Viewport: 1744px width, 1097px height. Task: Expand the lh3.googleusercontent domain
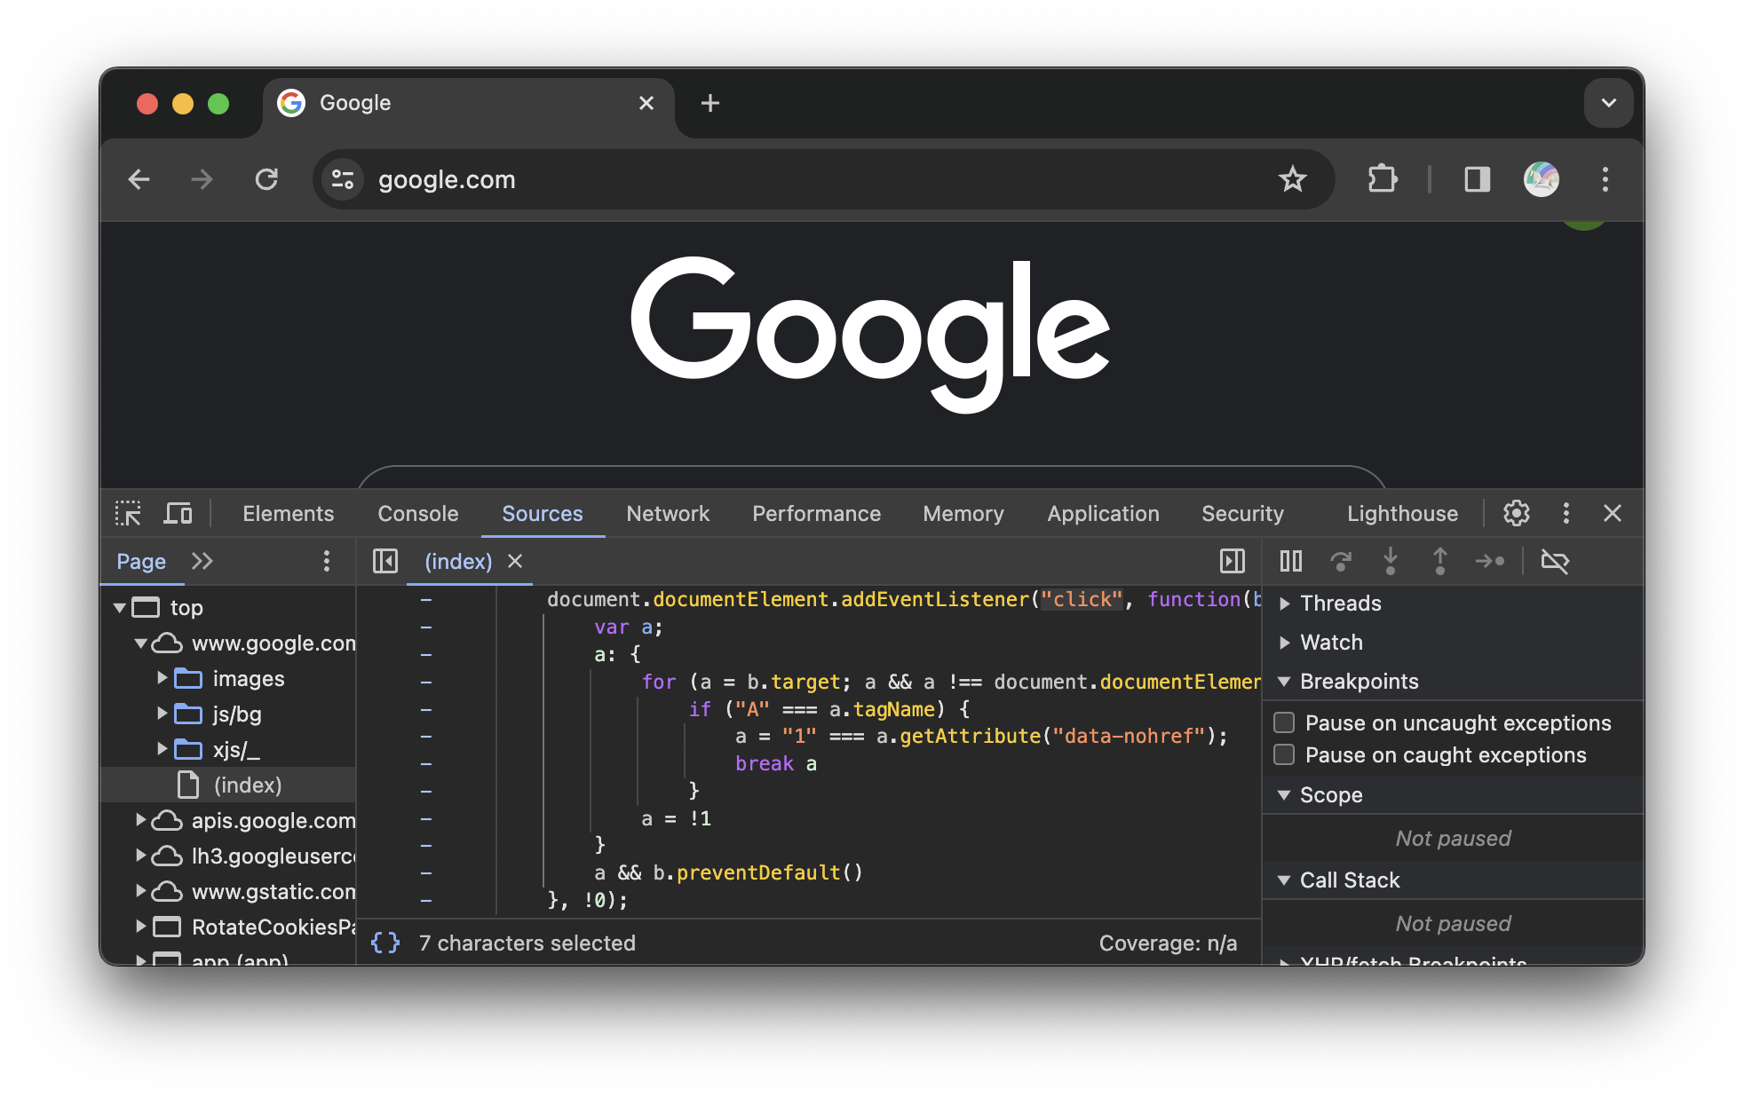pyautogui.click(x=140, y=856)
